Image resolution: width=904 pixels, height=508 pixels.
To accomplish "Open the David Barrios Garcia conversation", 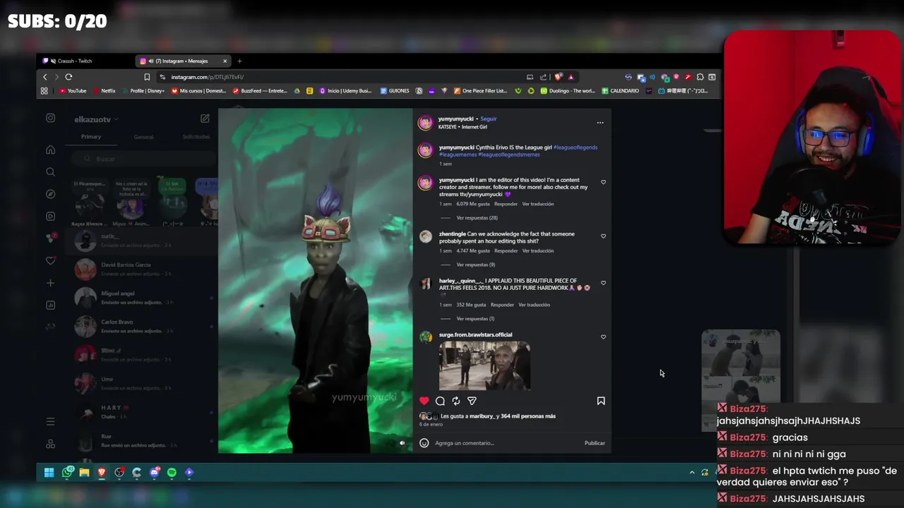I will point(141,270).
